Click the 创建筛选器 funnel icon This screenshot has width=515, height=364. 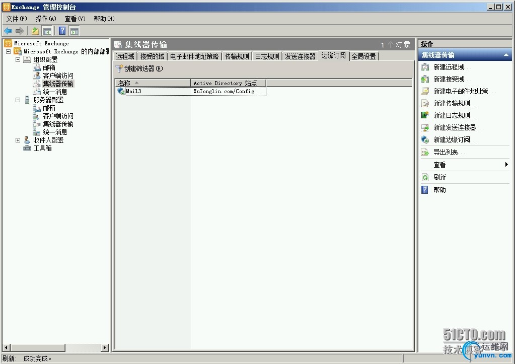[119, 68]
